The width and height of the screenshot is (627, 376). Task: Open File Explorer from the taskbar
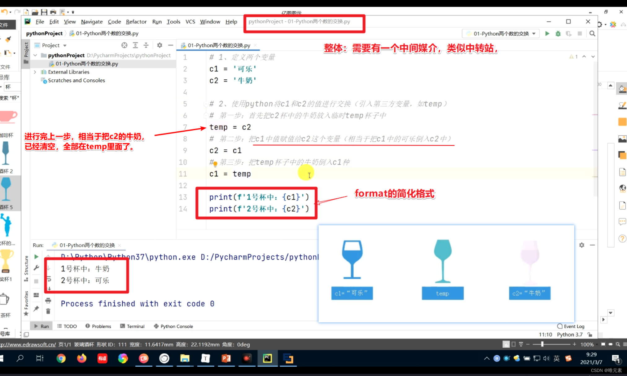coord(185,359)
